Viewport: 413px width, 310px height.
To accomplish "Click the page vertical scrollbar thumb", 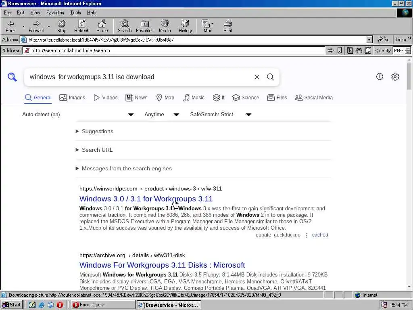I will (x=409, y=76).
